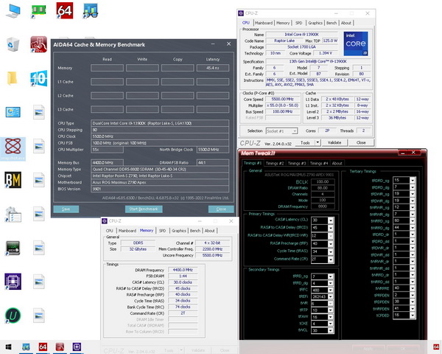Image resolution: width=442 pixels, height=354 pixels.
Task: Open Bench tab in top CPU-Z window
Action: point(331,23)
